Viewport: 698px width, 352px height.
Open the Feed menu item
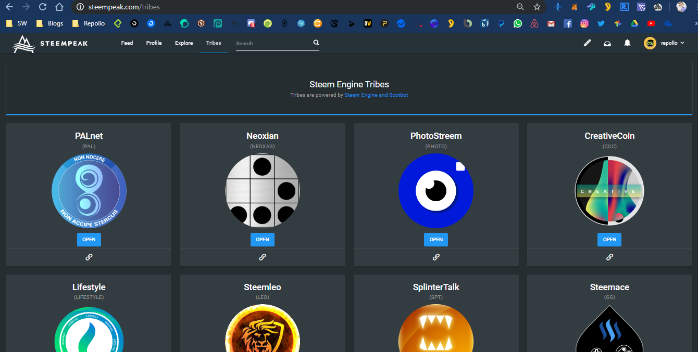(127, 43)
